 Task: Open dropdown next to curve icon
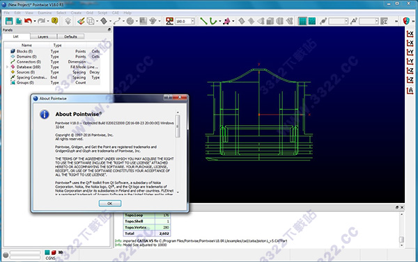tap(123, 21)
